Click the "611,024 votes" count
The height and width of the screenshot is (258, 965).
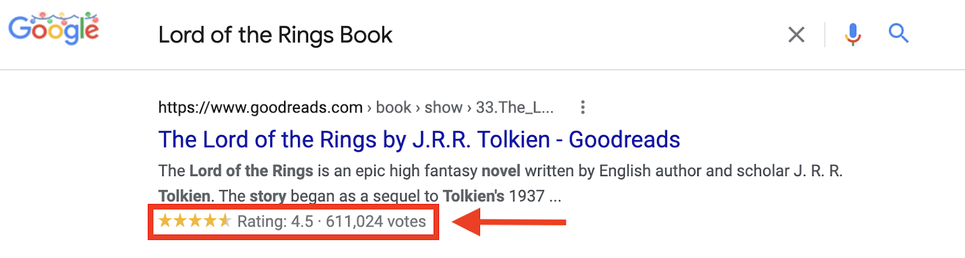coord(376,222)
